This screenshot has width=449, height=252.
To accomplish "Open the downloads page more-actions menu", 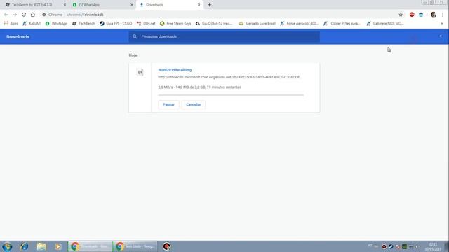I will pyautogui.click(x=441, y=36).
